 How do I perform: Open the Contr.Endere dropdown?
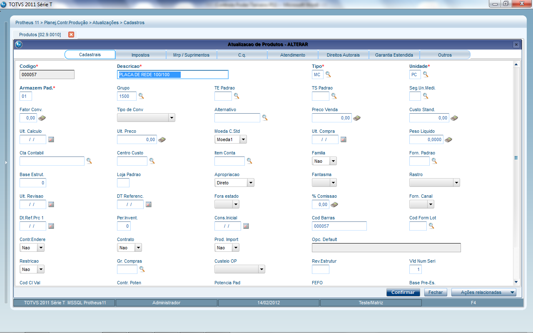click(x=41, y=248)
